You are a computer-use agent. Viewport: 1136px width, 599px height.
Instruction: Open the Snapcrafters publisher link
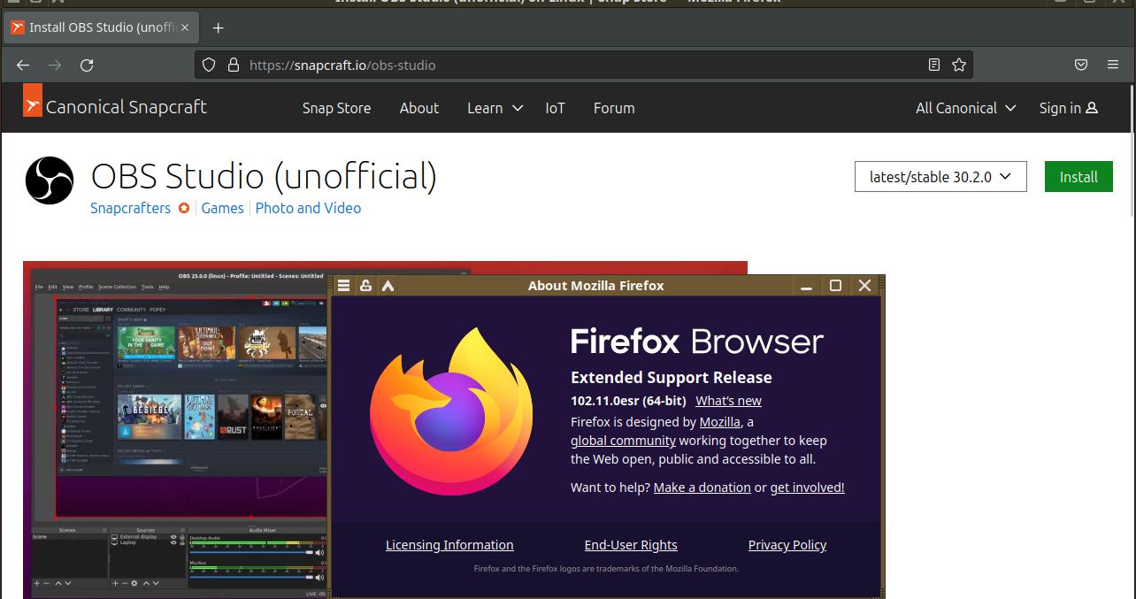(130, 208)
